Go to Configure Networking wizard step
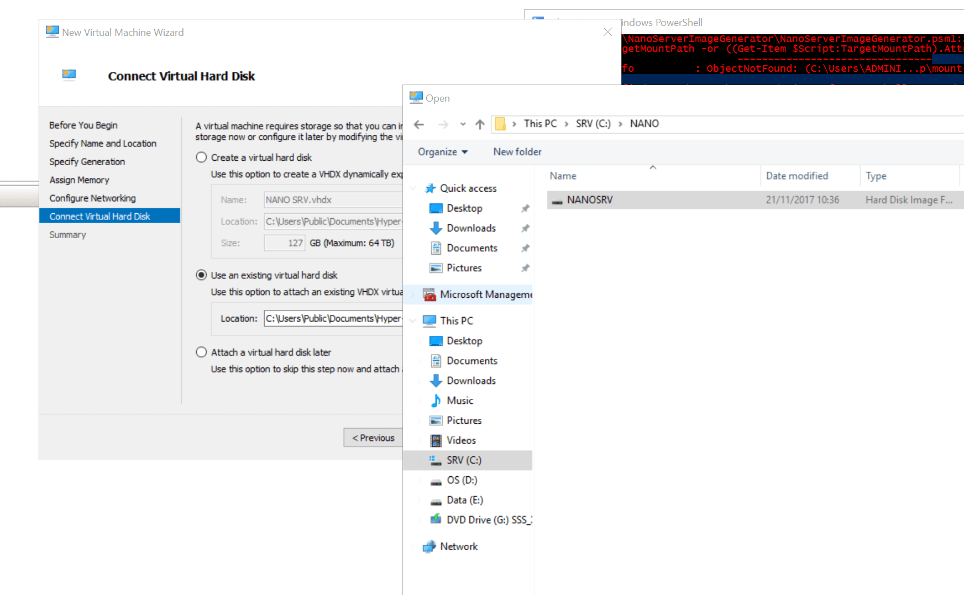Viewport: 964px width, 595px height. 92,198
